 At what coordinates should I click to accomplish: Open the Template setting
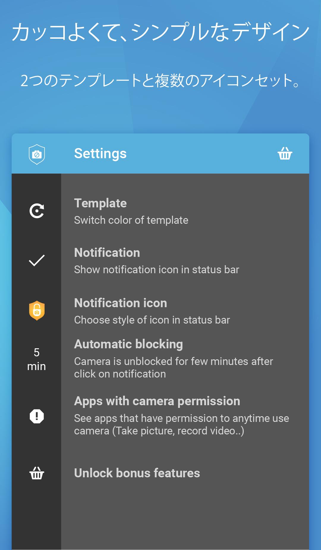[x=100, y=203]
